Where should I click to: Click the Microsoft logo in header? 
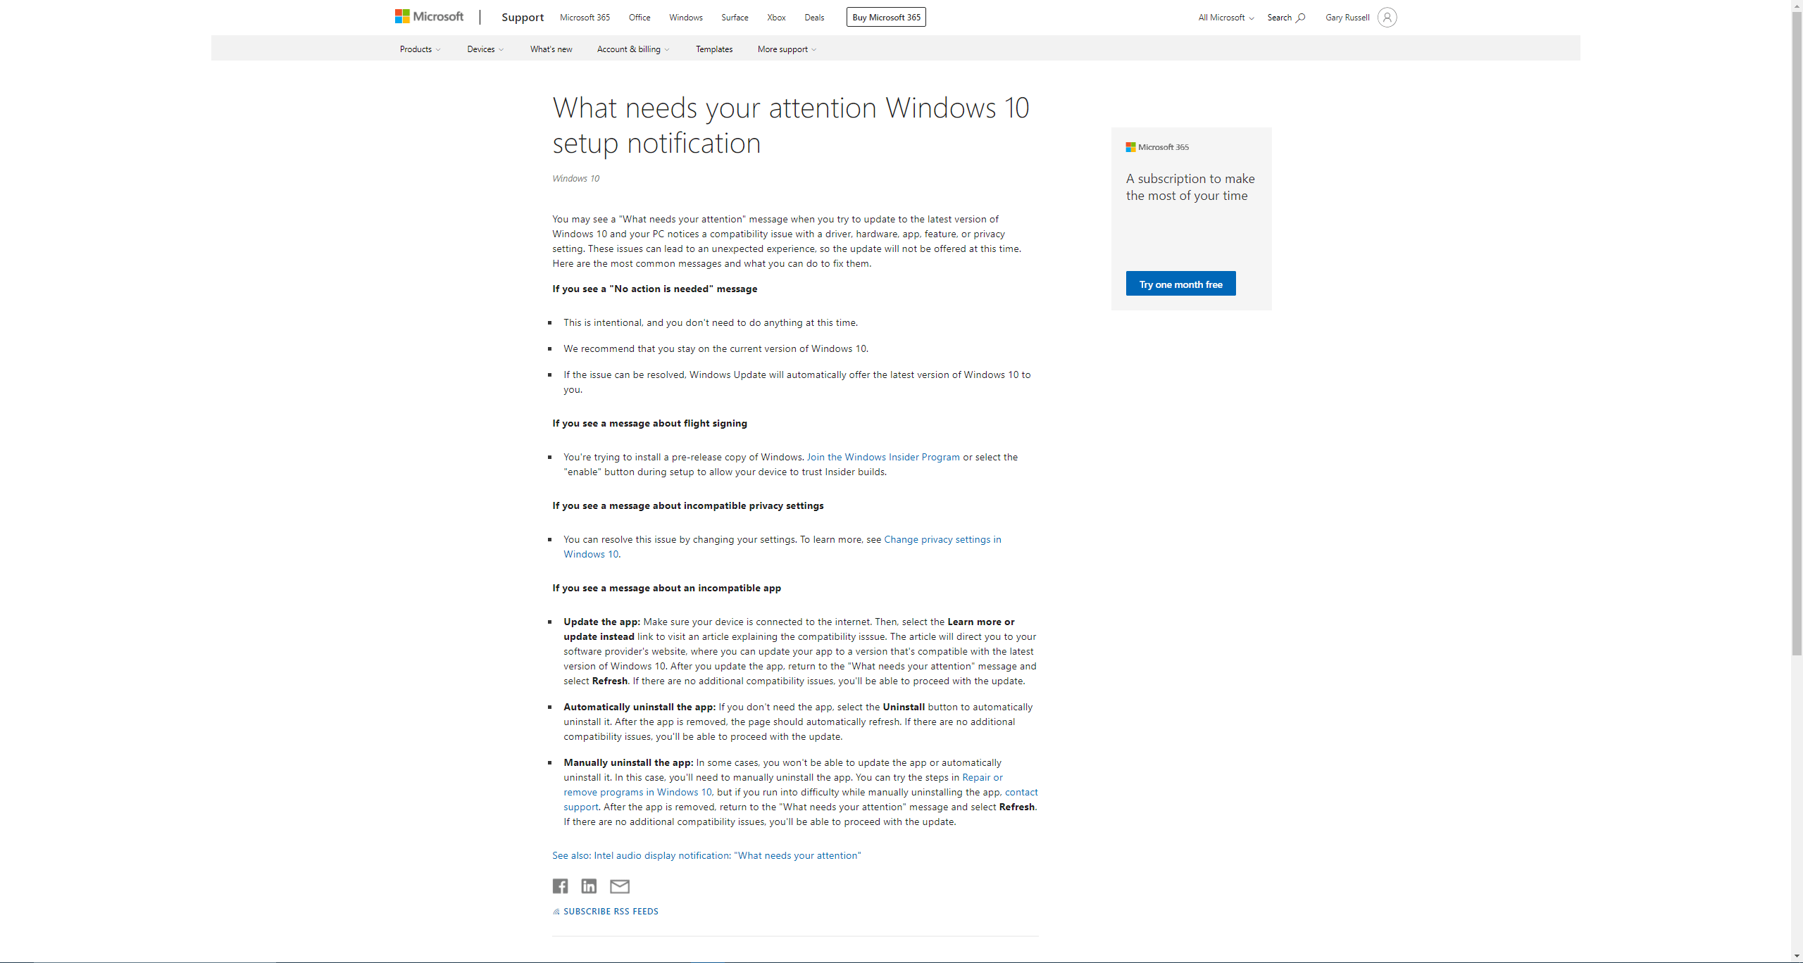[x=429, y=17]
